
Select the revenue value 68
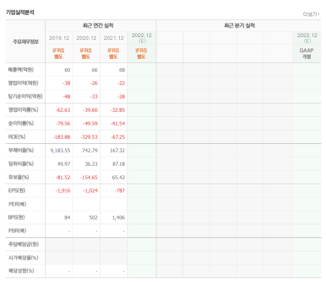pyautogui.click(x=122, y=70)
